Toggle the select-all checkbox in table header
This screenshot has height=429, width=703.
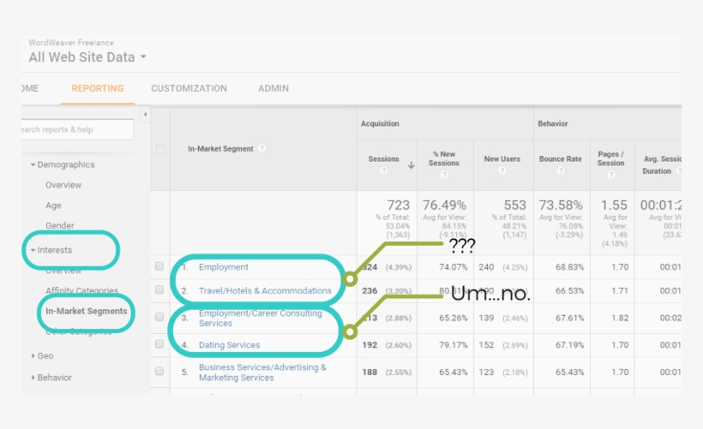[x=160, y=149]
